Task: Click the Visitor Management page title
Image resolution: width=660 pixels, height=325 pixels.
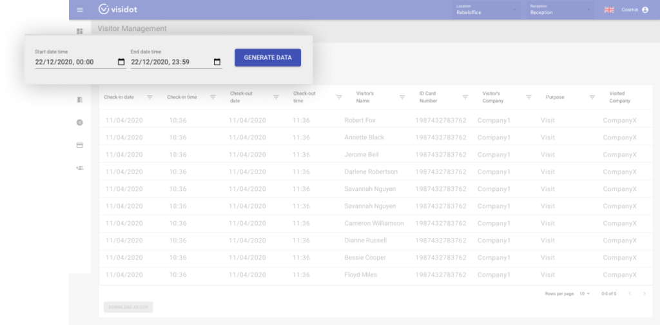Action: (132, 28)
